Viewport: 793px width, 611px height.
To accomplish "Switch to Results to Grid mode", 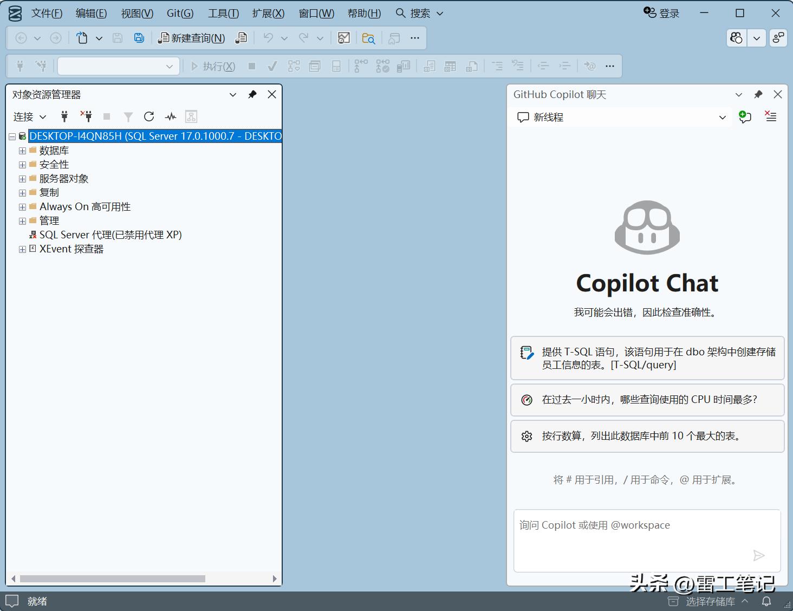I will click(450, 66).
